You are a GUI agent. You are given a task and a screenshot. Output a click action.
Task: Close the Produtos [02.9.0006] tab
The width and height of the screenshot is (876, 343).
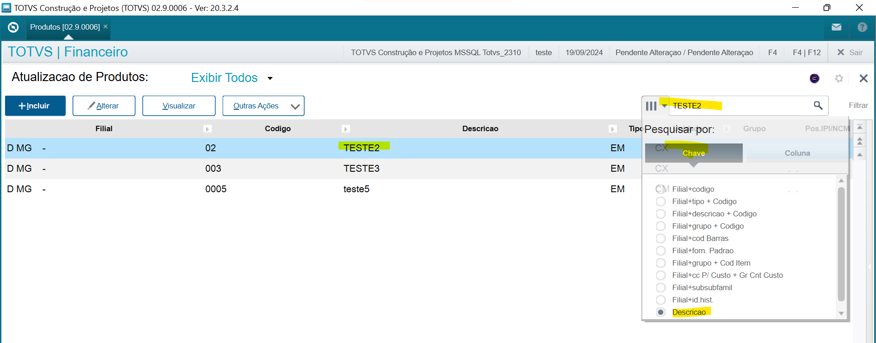coord(105,26)
